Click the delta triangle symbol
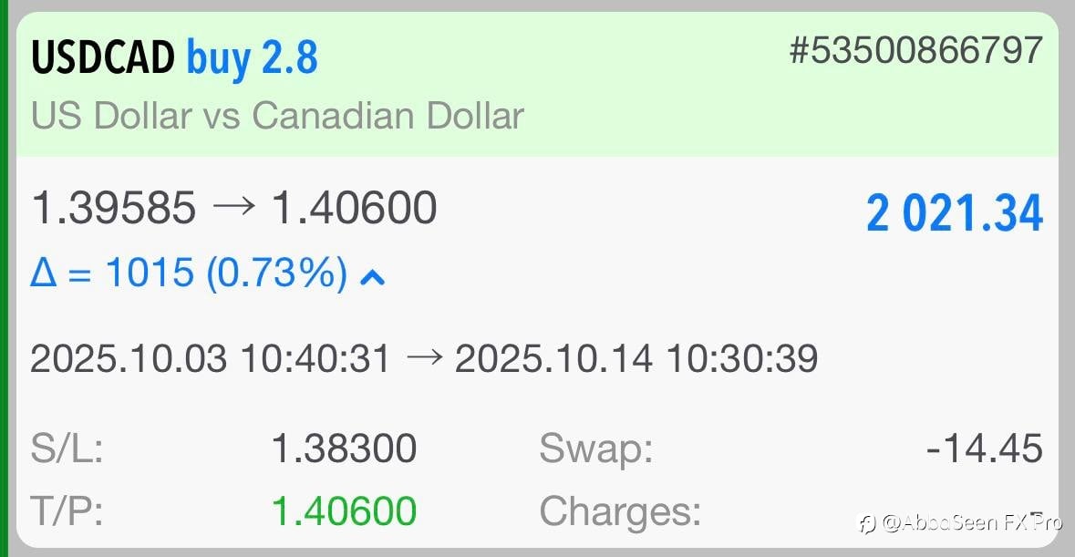This screenshot has width=1075, height=557. (x=45, y=273)
